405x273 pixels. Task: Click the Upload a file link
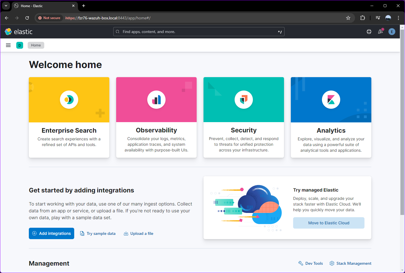click(x=138, y=233)
